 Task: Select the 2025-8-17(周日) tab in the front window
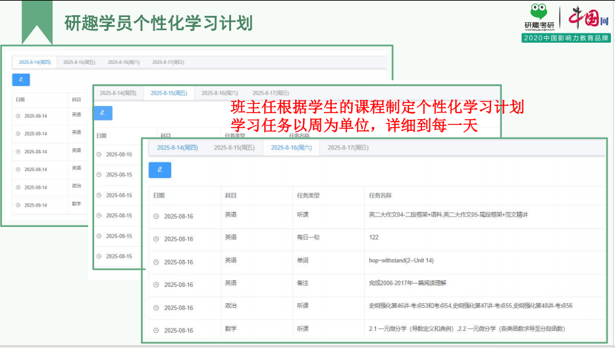click(x=348, y=148)
